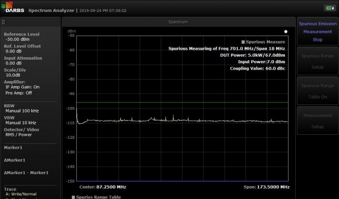Click the dBm axis unit label
The image size is (339, 199).
[x=72, y=31]
